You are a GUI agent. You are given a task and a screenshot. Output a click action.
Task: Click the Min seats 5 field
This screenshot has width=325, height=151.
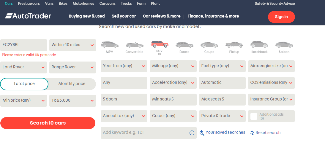click(x=173, y=99)
